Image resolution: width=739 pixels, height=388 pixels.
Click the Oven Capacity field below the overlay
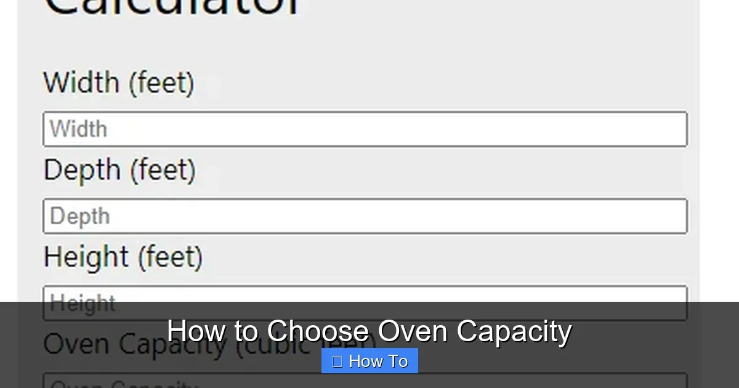point(365,383)
